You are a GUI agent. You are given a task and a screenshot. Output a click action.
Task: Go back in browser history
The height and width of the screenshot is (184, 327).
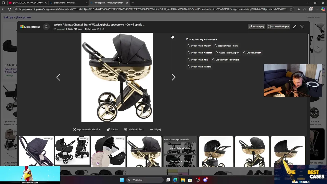(3, 9)
